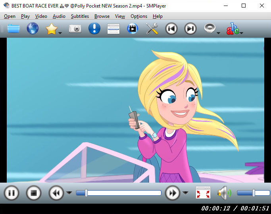Click the toolbar drag handle grip
This screenshot has height=214, width=271.
[x=2, y=29]
